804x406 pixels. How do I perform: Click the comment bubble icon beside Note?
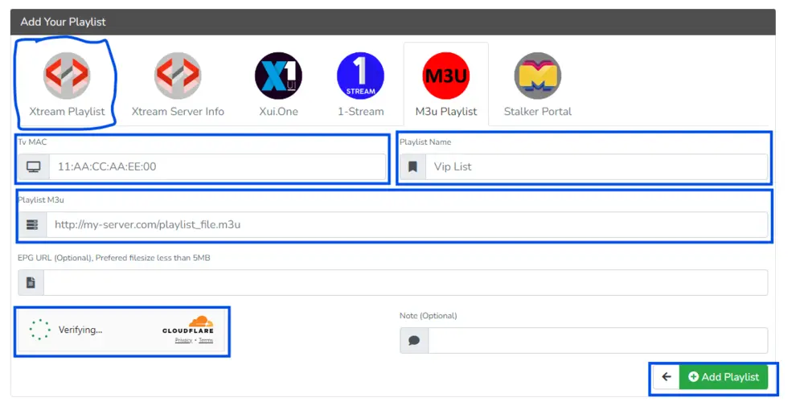(x=414, y=340)
